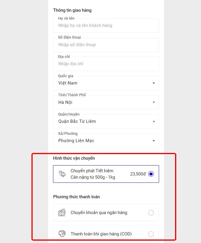Select the Chuyển phát Tiết kiệm radio button
Viewport: 201px width, 243px height.
click(151, 174)
